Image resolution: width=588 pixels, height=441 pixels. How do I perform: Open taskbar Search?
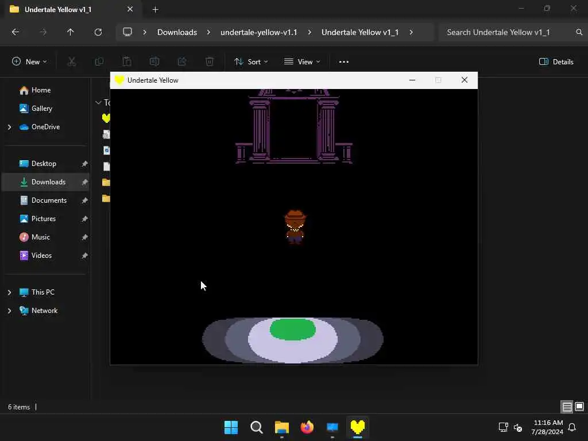(257, 427)
